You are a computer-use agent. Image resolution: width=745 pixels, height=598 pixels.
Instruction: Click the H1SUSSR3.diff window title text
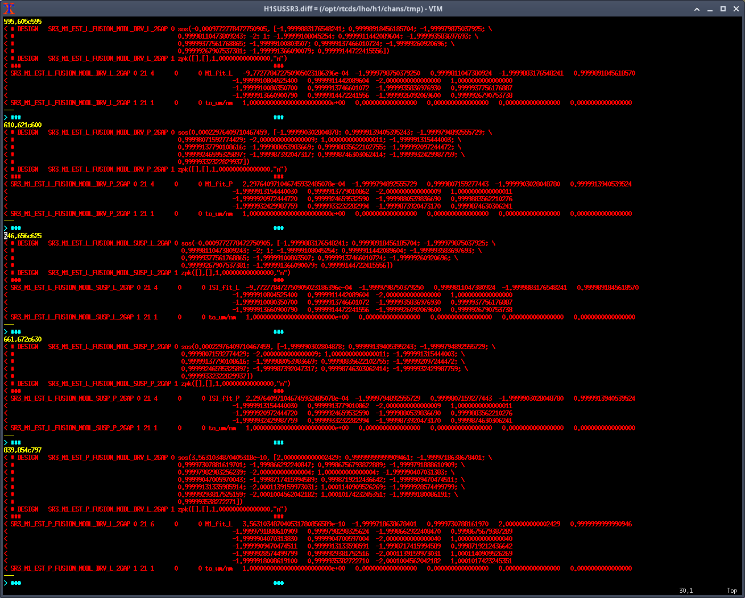(353, 9)
